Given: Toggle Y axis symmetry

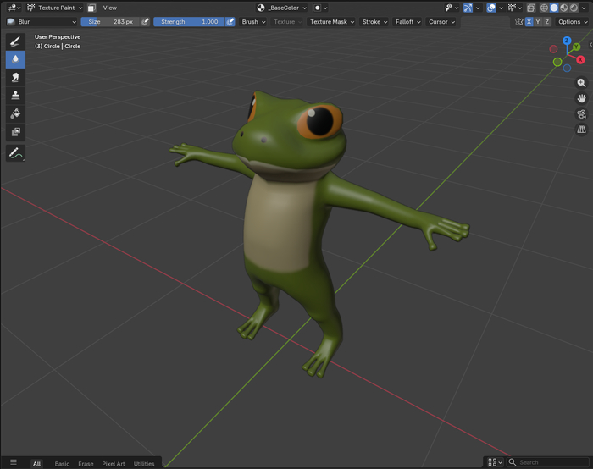Looking at the screenshot, I should pos(539,22).
